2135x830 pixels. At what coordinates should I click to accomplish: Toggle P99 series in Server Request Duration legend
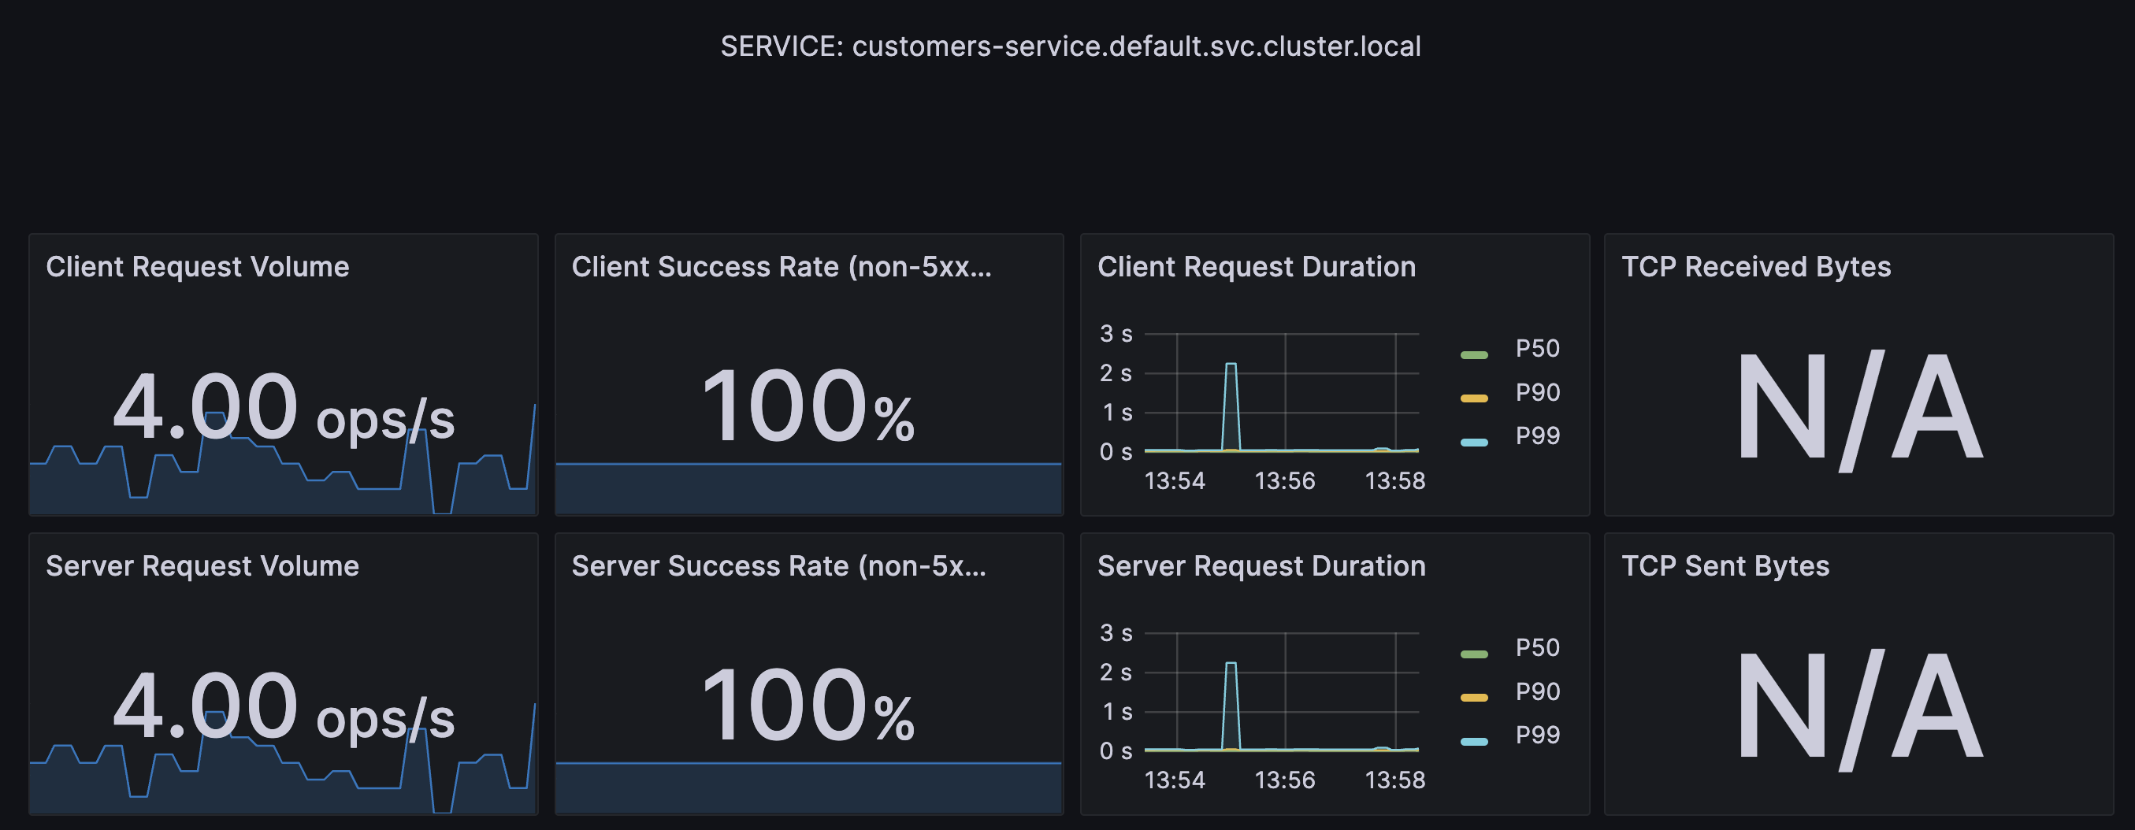(1537, 734)
